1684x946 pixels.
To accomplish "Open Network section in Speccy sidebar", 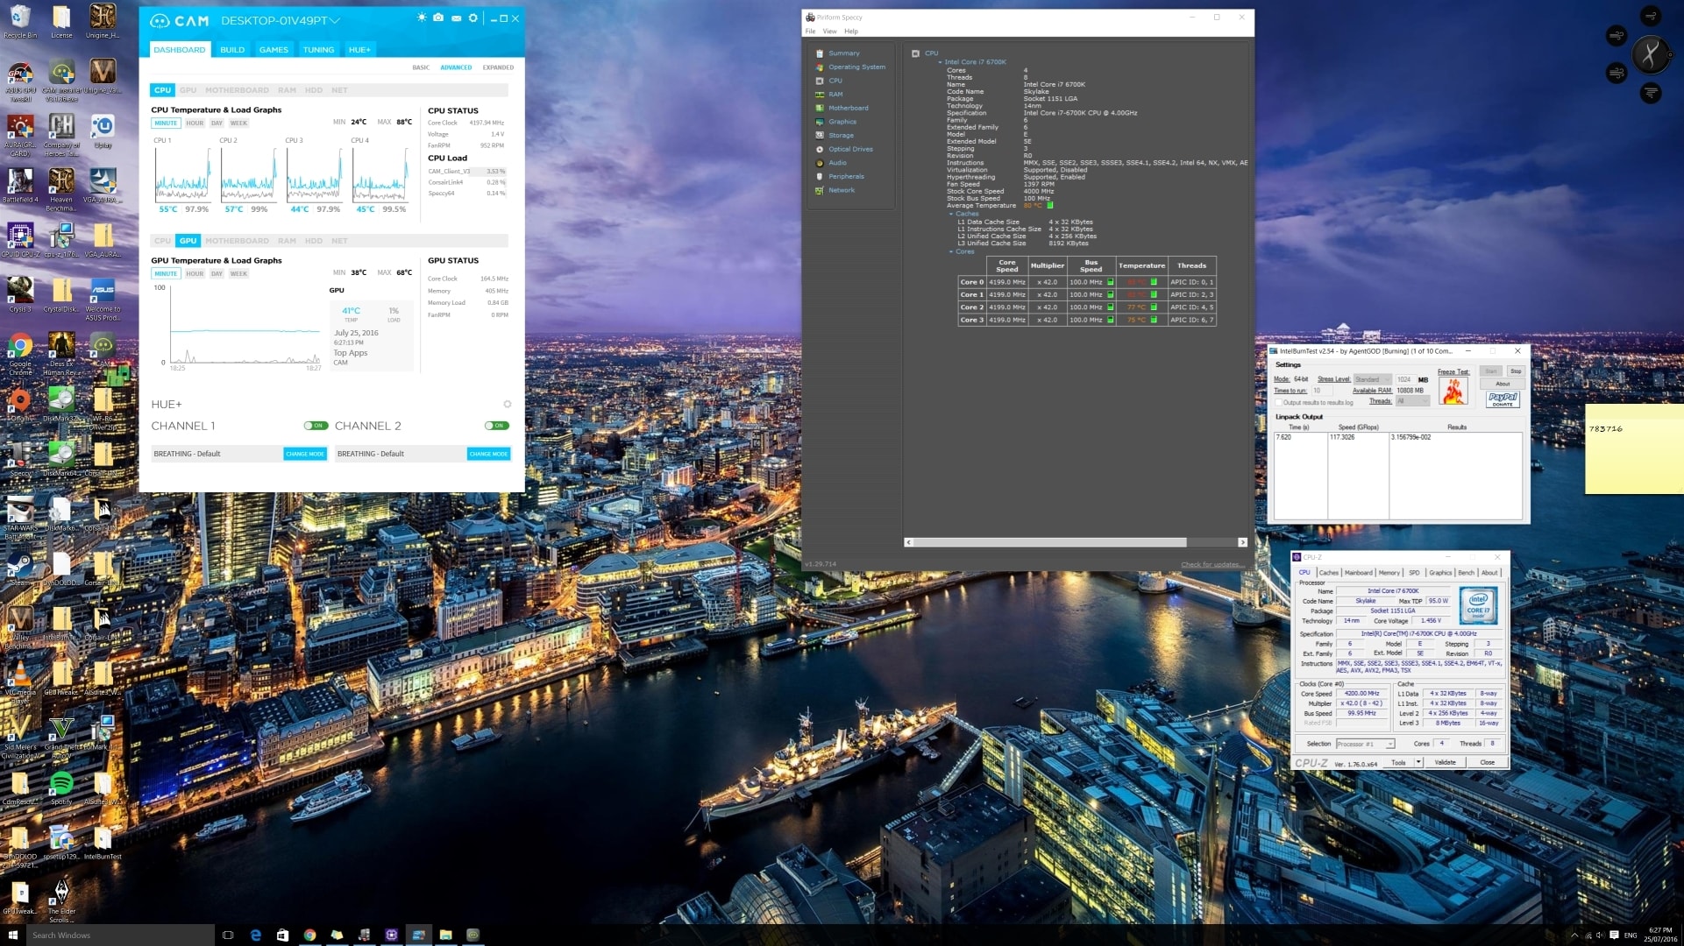I will click(835, 190).
